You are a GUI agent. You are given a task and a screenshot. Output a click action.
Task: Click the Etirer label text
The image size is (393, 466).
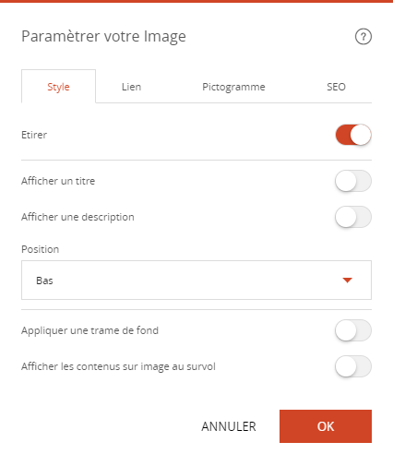click(x=34, y=135)
